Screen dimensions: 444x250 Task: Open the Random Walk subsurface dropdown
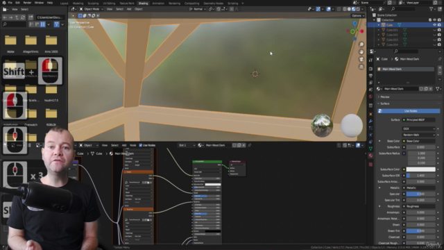click(x=418, y=135)
